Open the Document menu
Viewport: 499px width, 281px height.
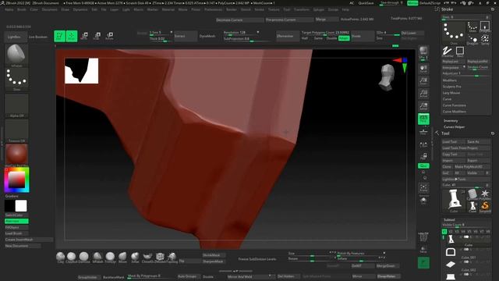pyautogui.click(x=50, y=9)
